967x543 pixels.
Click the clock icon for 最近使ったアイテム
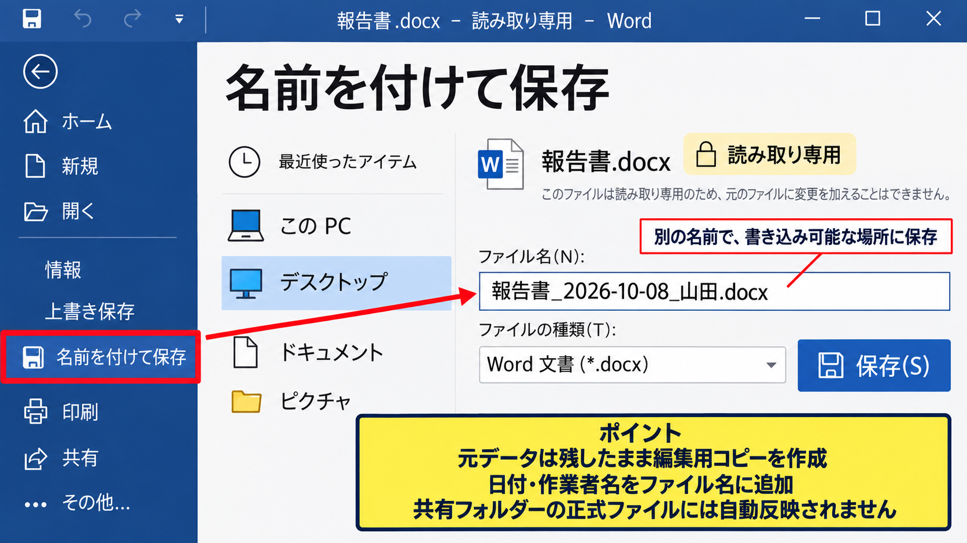[244, 162]
